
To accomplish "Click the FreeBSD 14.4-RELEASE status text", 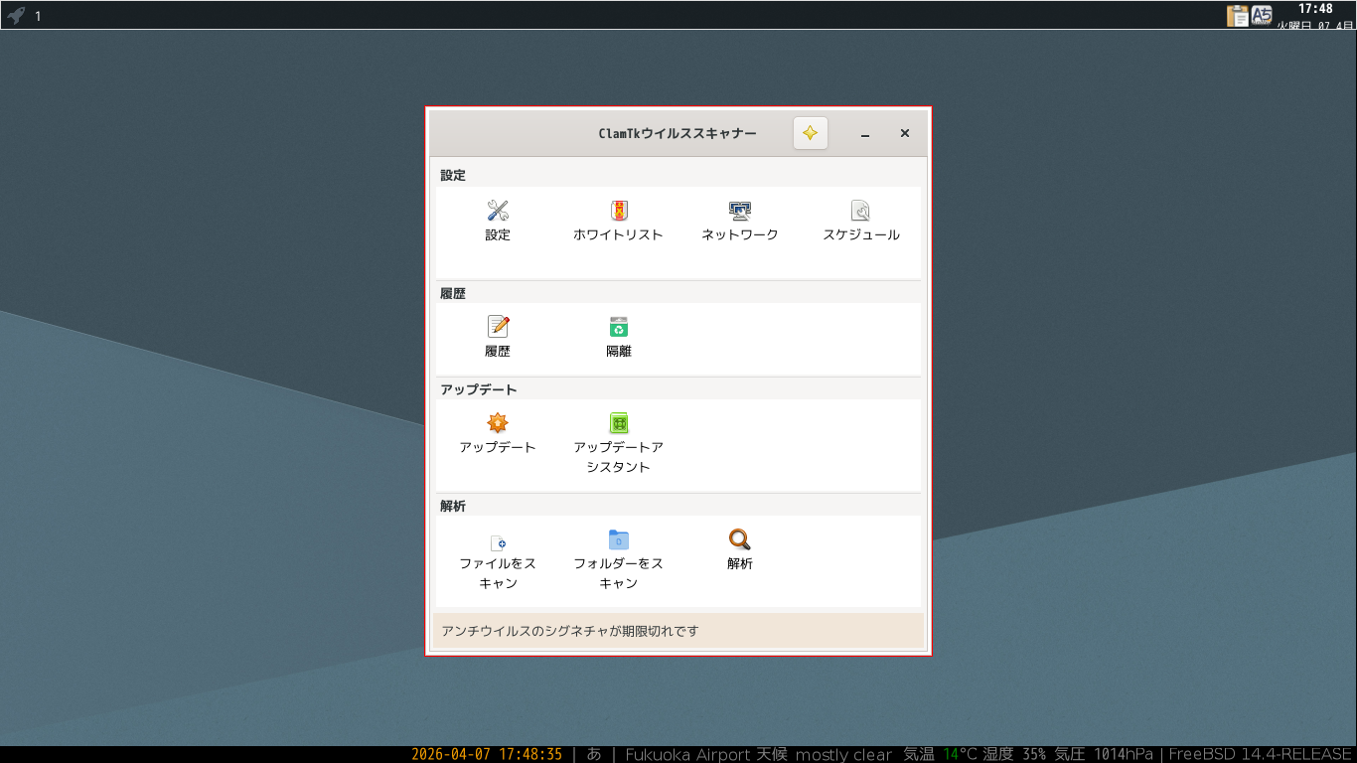I will pyautogui.click(x=1261, y=754).
